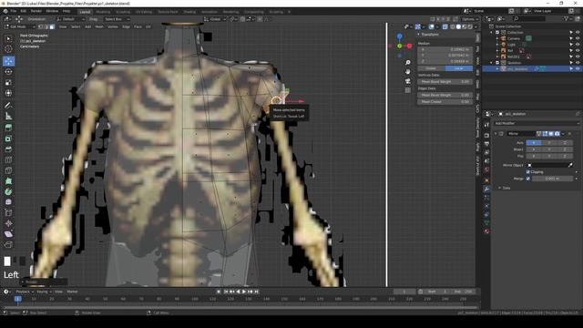Click the outliner search field
This screenshot has width=583, height=328.
coord(528,18)
